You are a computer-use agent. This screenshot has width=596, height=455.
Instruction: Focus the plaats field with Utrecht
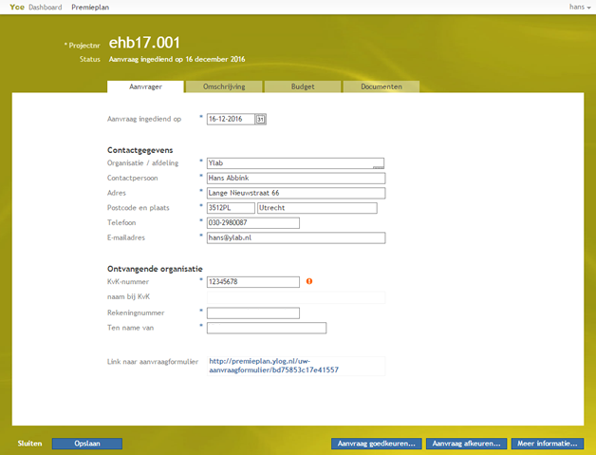317,208
